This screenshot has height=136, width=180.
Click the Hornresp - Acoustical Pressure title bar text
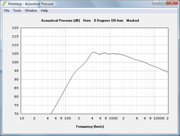point(31,4)
